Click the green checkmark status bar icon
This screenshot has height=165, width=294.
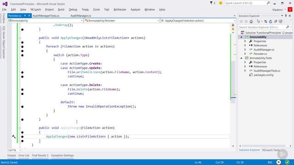[287, 162]
